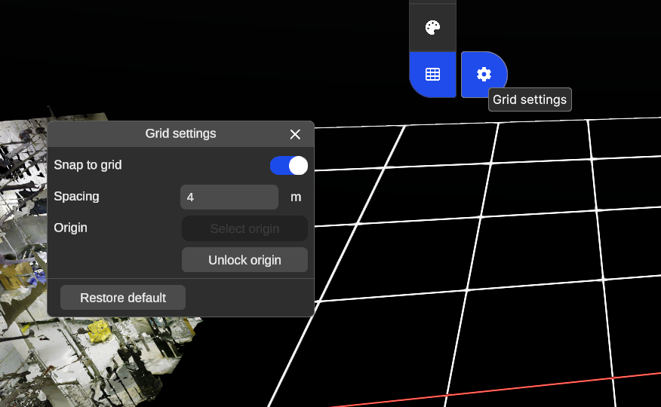The height and width of the screenshot is (407, 661).
Task: Click the yellow object in the point cloud
Action: point(100,330)
